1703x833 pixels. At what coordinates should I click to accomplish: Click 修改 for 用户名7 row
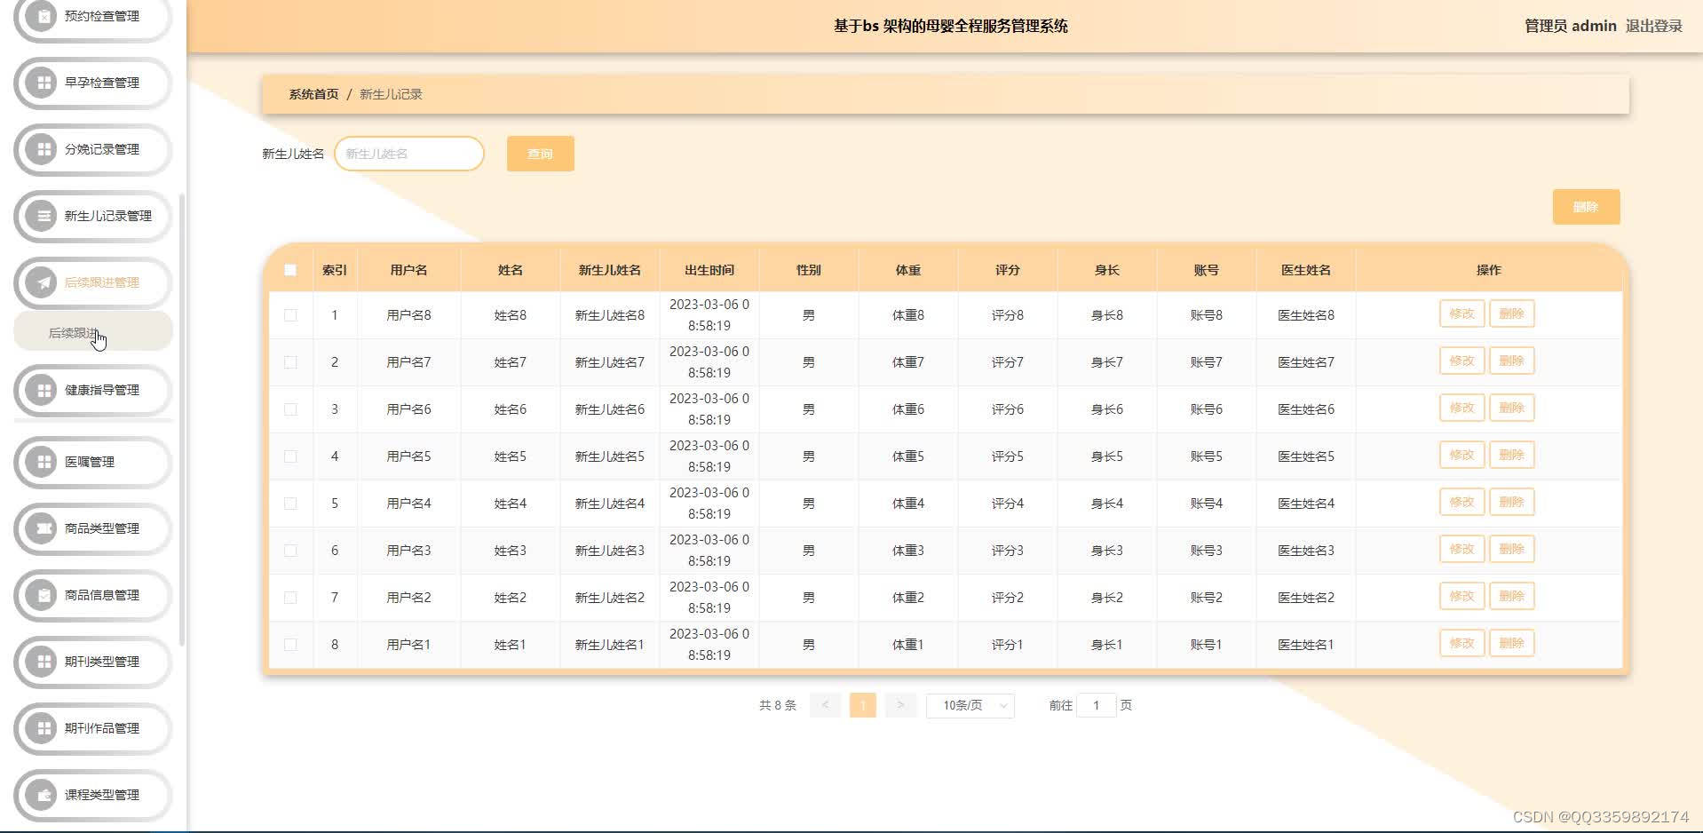coord(1461,361)
